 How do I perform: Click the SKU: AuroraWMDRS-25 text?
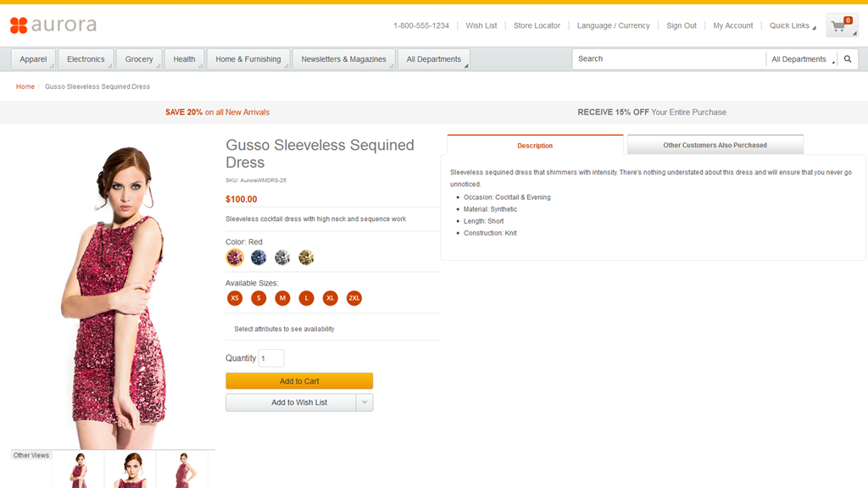tap(256, 180)
